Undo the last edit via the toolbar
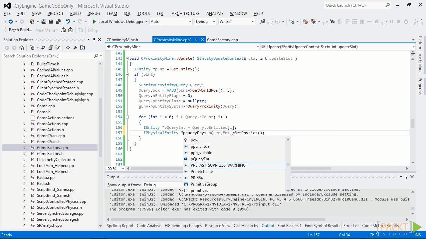This screenshot has height=239, width=426. point(68,22)
